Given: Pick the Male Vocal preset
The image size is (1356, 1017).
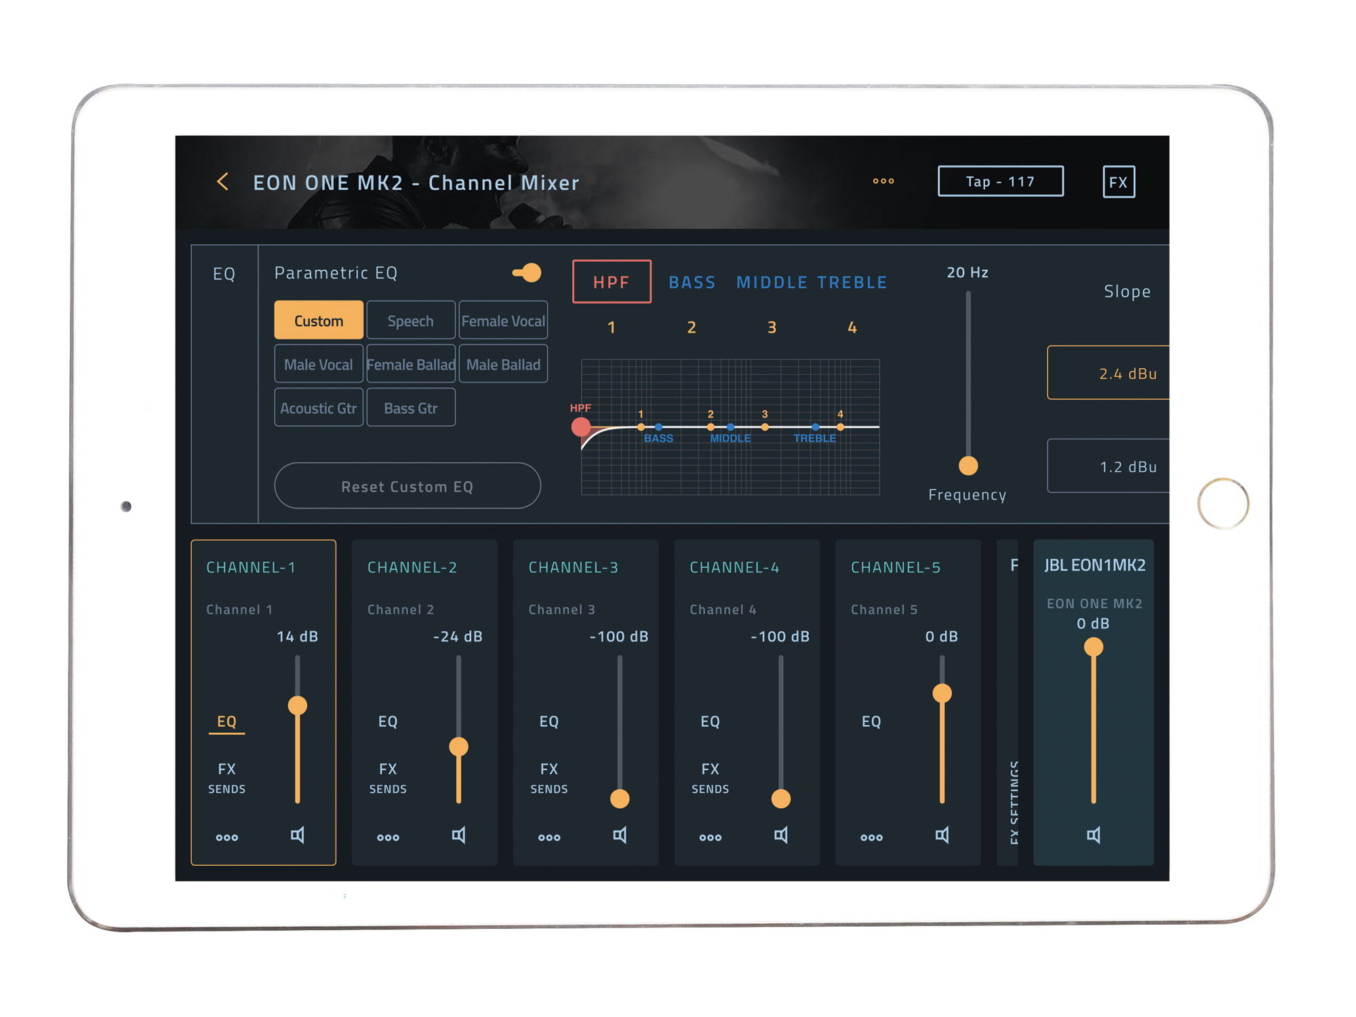Looking at the screenshot, I should (x=319, y=364).
